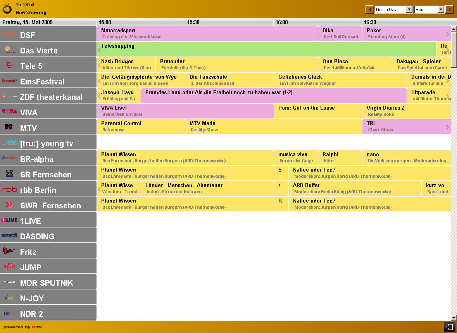Open Ralphi Hüte program
This screenshot has height=333, width=457.
[x=340, y=157]
